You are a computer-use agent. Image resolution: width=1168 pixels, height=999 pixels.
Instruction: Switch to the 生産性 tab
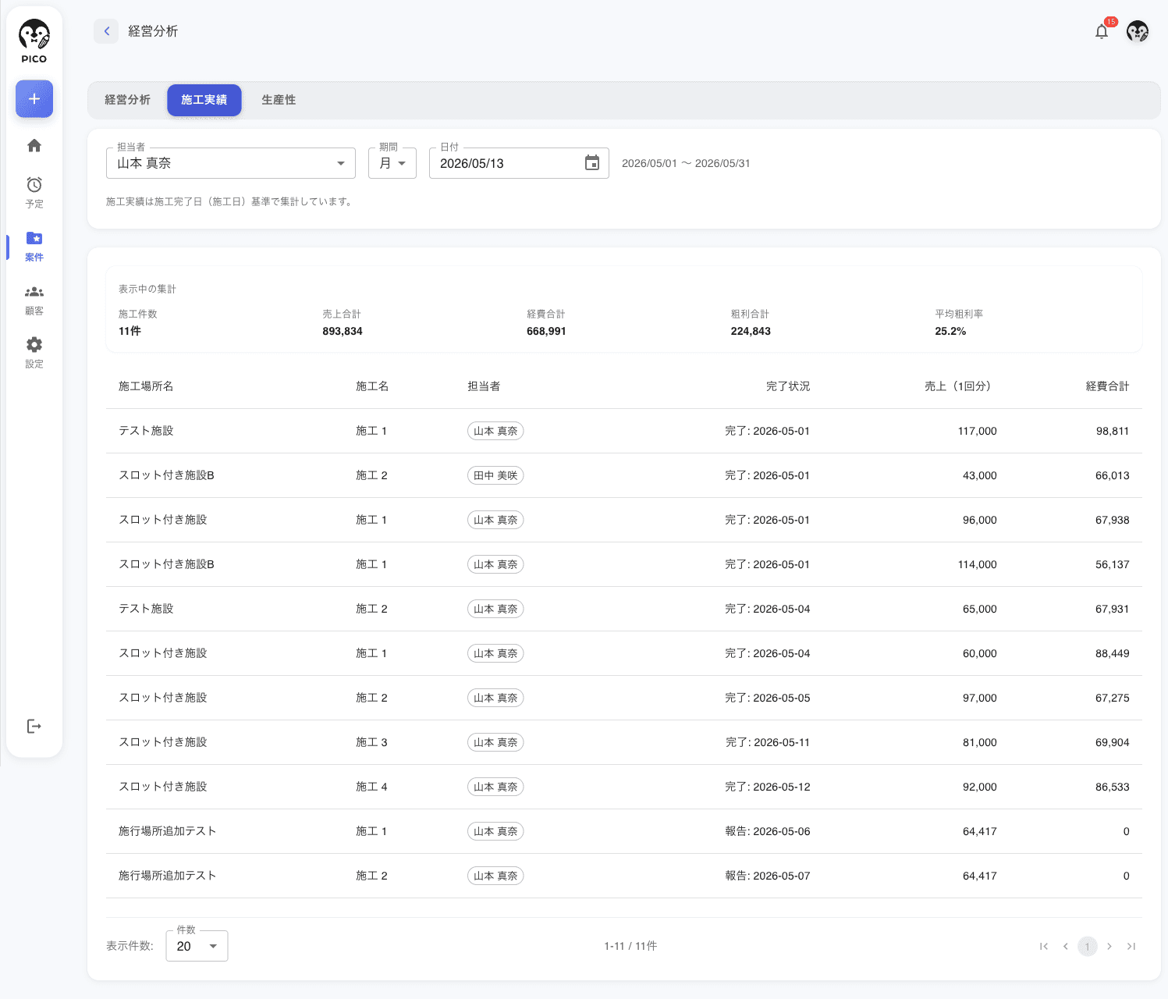point(279,100)
